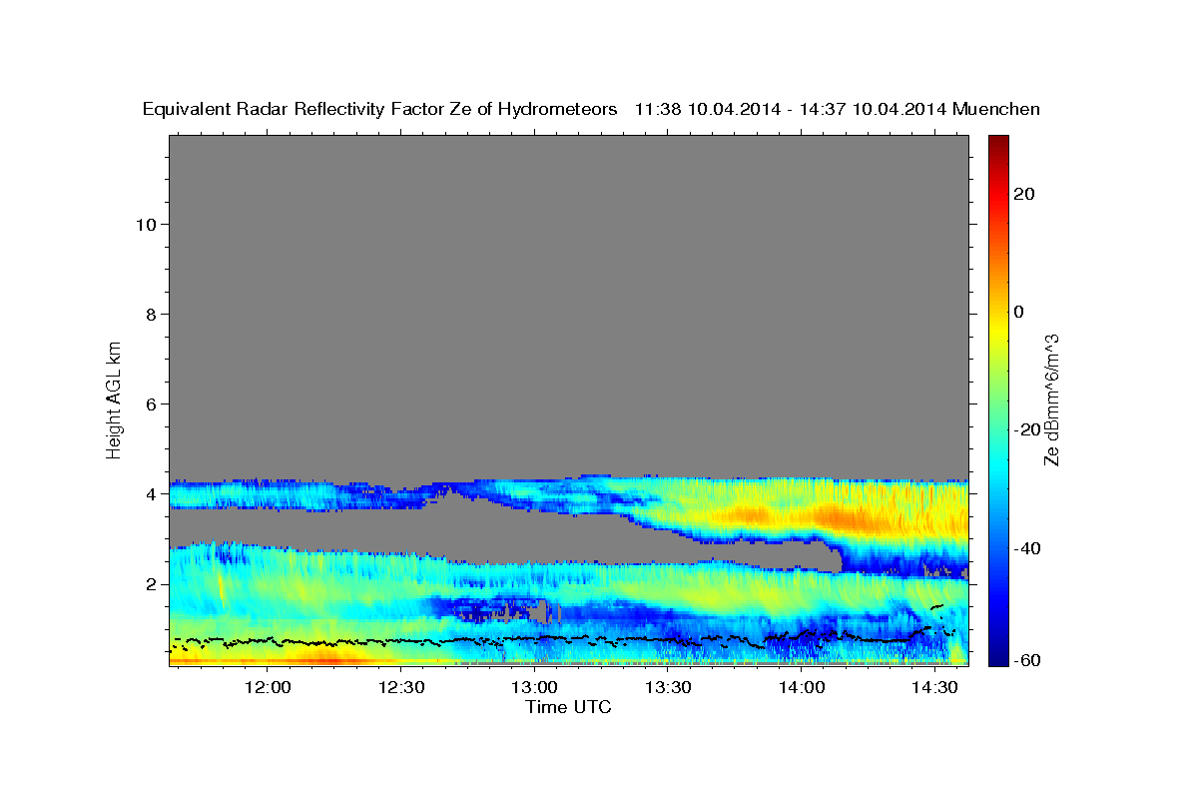Click the 'Time UTC' axis label

568,707
